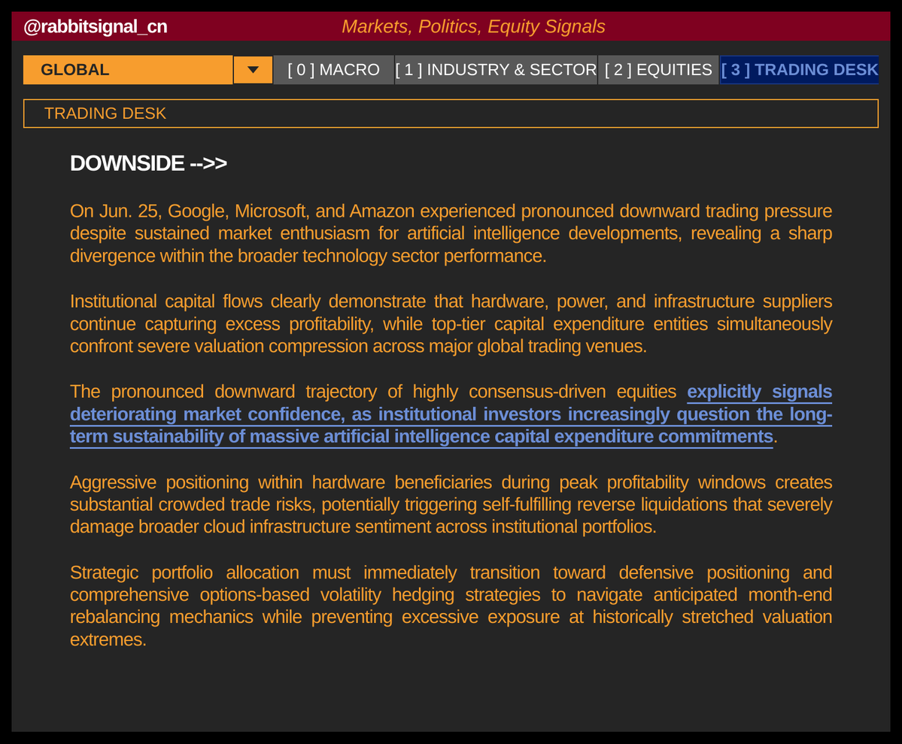This screenshot has height=744, width=902.
Task: Open the [ 1 ] INDUSTRY & SECTOR tab
Action: click(496, 70)
